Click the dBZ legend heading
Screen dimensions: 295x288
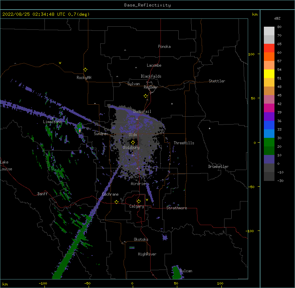[x=277, y=18]
